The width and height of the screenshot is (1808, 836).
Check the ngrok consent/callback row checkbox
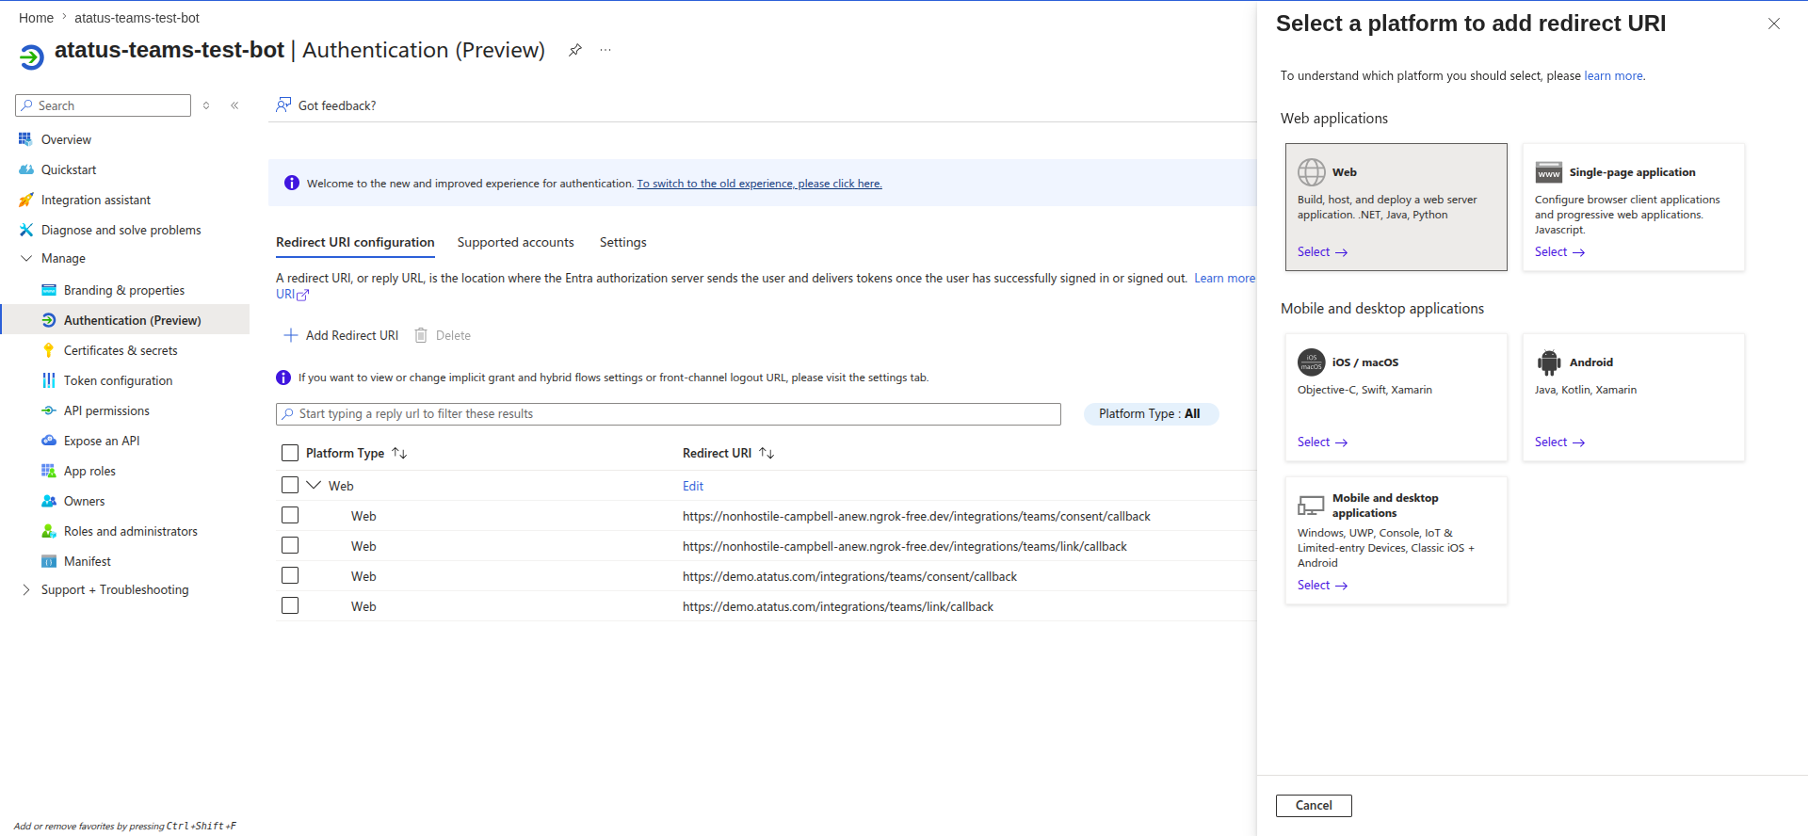[290, 515]
